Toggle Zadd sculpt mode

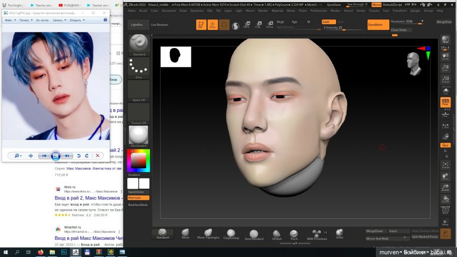pos(329,22)
